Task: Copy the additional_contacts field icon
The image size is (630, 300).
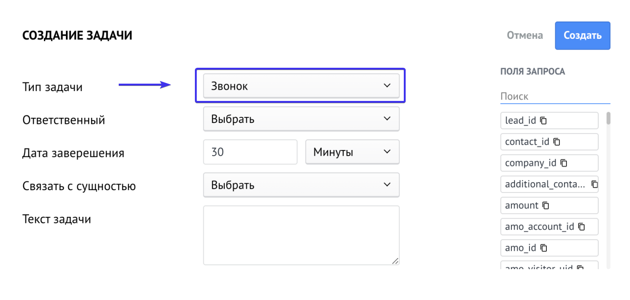Action: (x=594, y=184)
